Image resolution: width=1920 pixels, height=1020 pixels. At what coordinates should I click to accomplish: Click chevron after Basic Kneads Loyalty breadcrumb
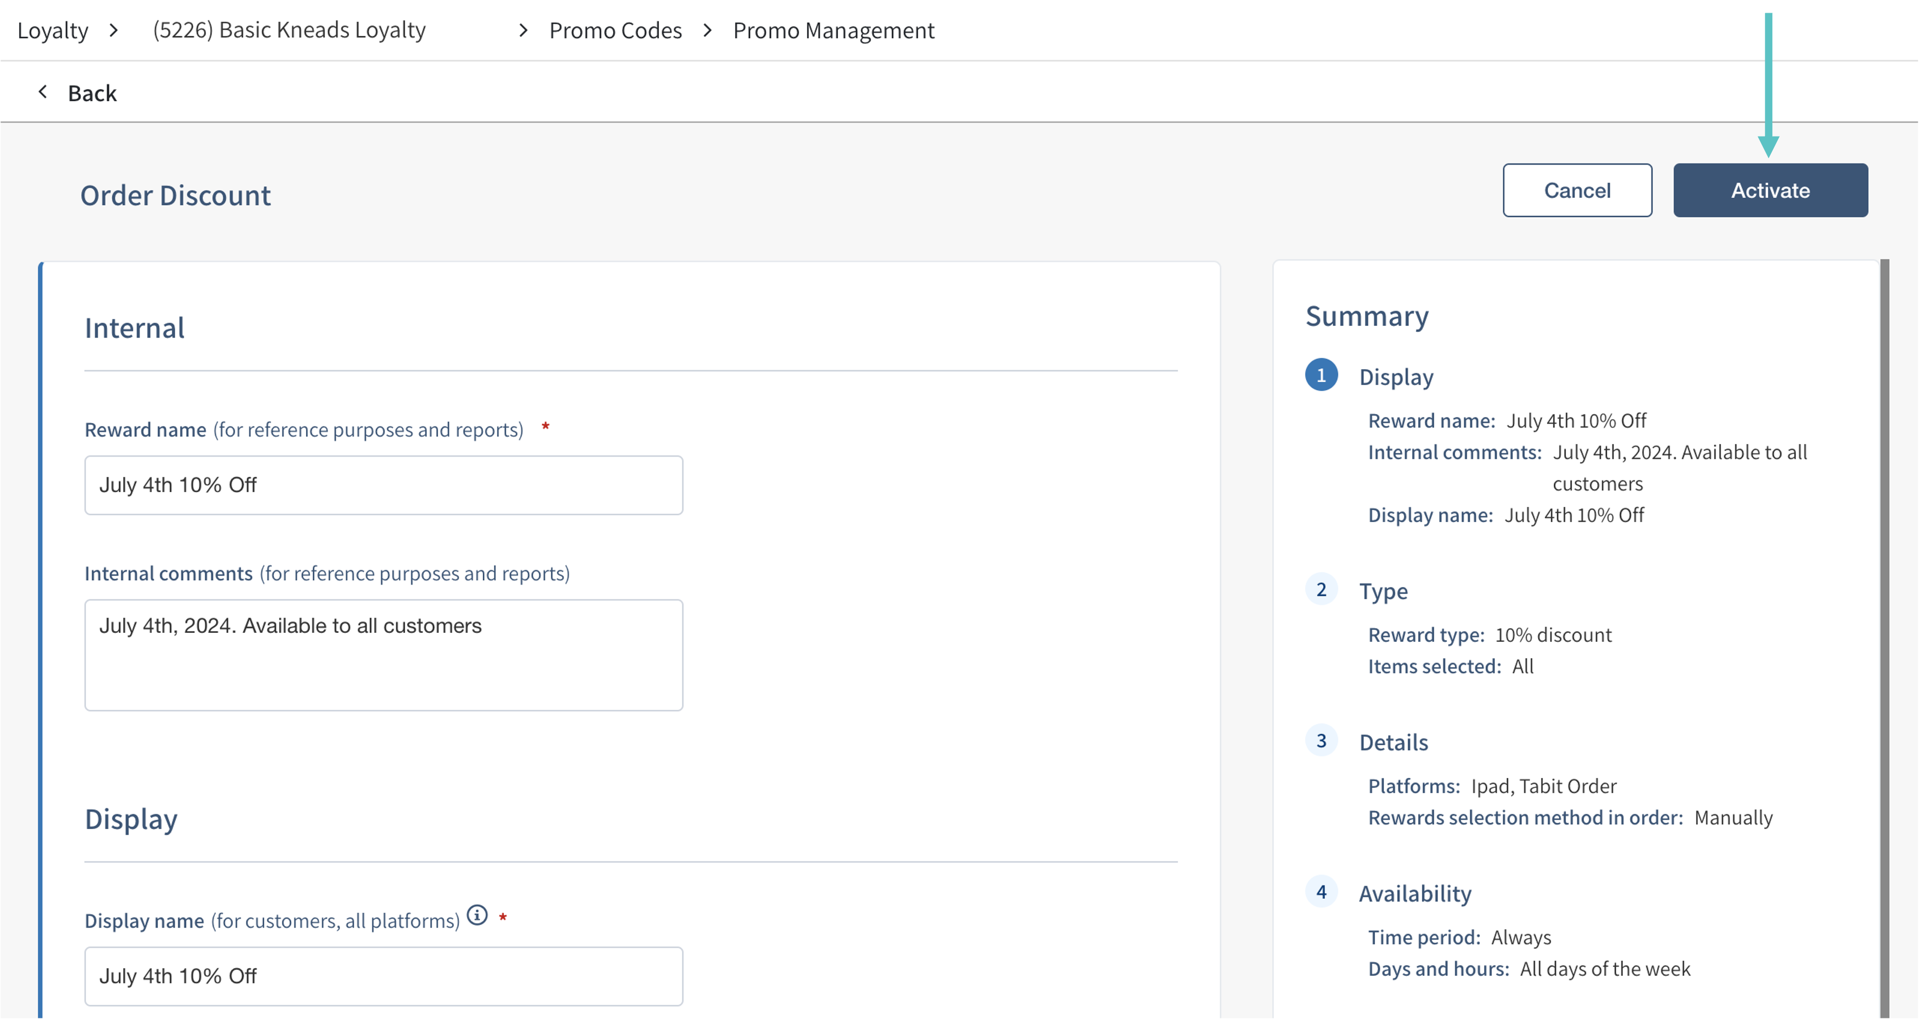(x=523, y=31)
